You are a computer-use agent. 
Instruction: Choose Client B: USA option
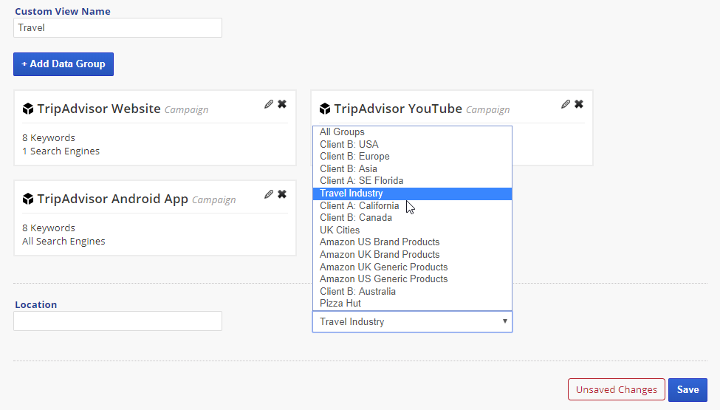tap(349, 144)
